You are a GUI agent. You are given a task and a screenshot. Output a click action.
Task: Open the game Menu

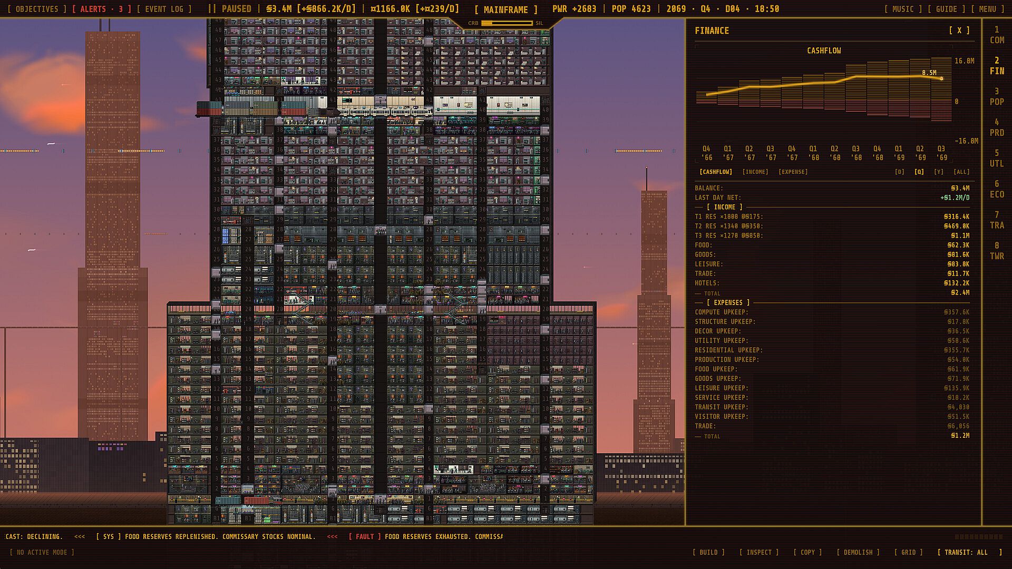987,9
